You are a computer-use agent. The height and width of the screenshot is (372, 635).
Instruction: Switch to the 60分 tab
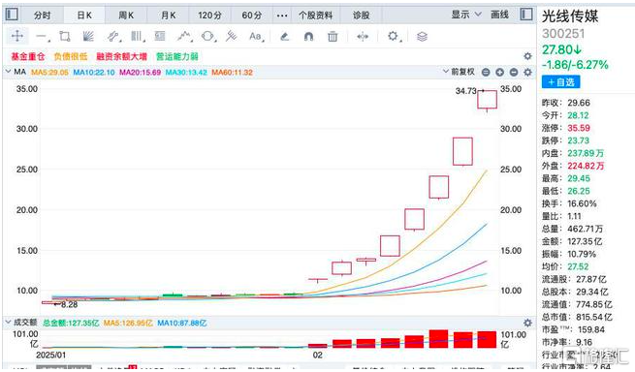[251, 15]
